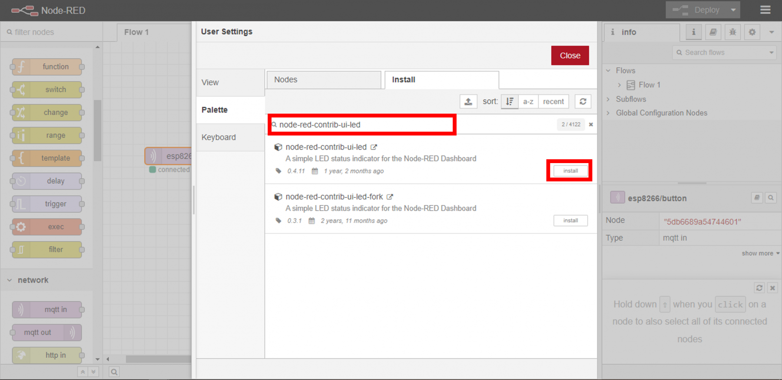Screen dimensions: 782x380
Task: Open Keyboard settings section
Action: pyautogui.click(x=219, y=138)
